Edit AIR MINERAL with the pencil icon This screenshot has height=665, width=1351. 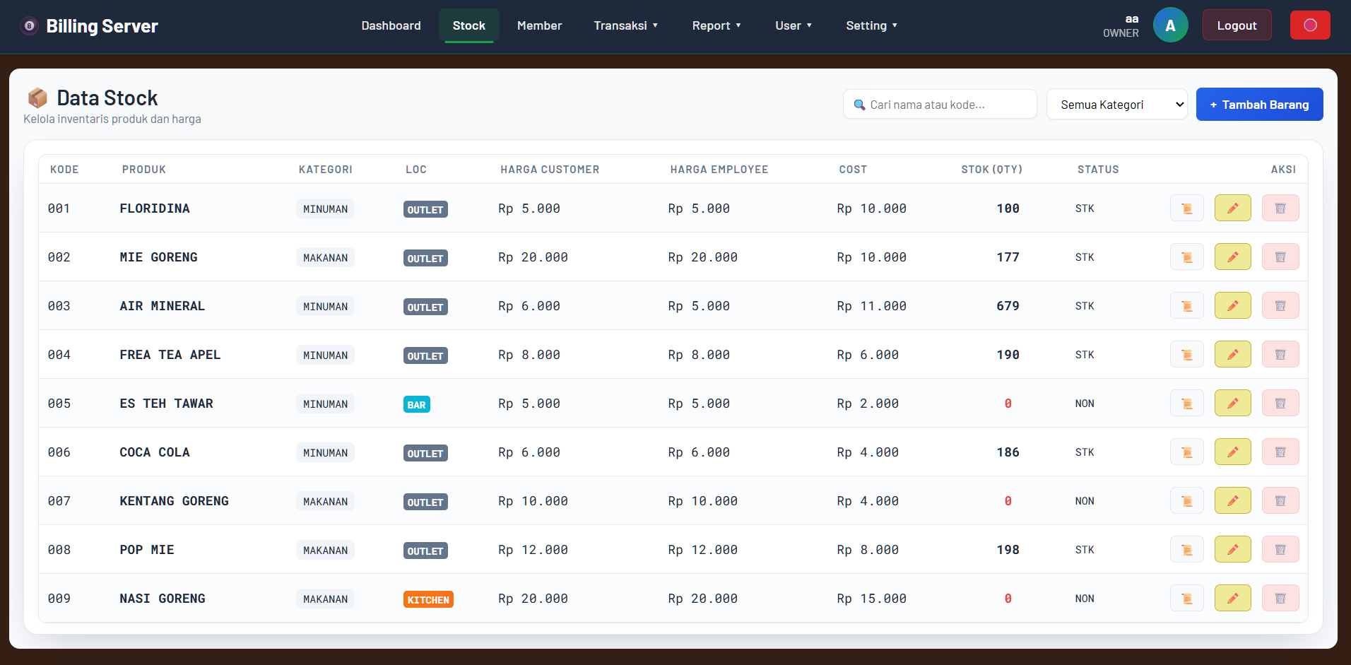click(x=1233, y=305)
